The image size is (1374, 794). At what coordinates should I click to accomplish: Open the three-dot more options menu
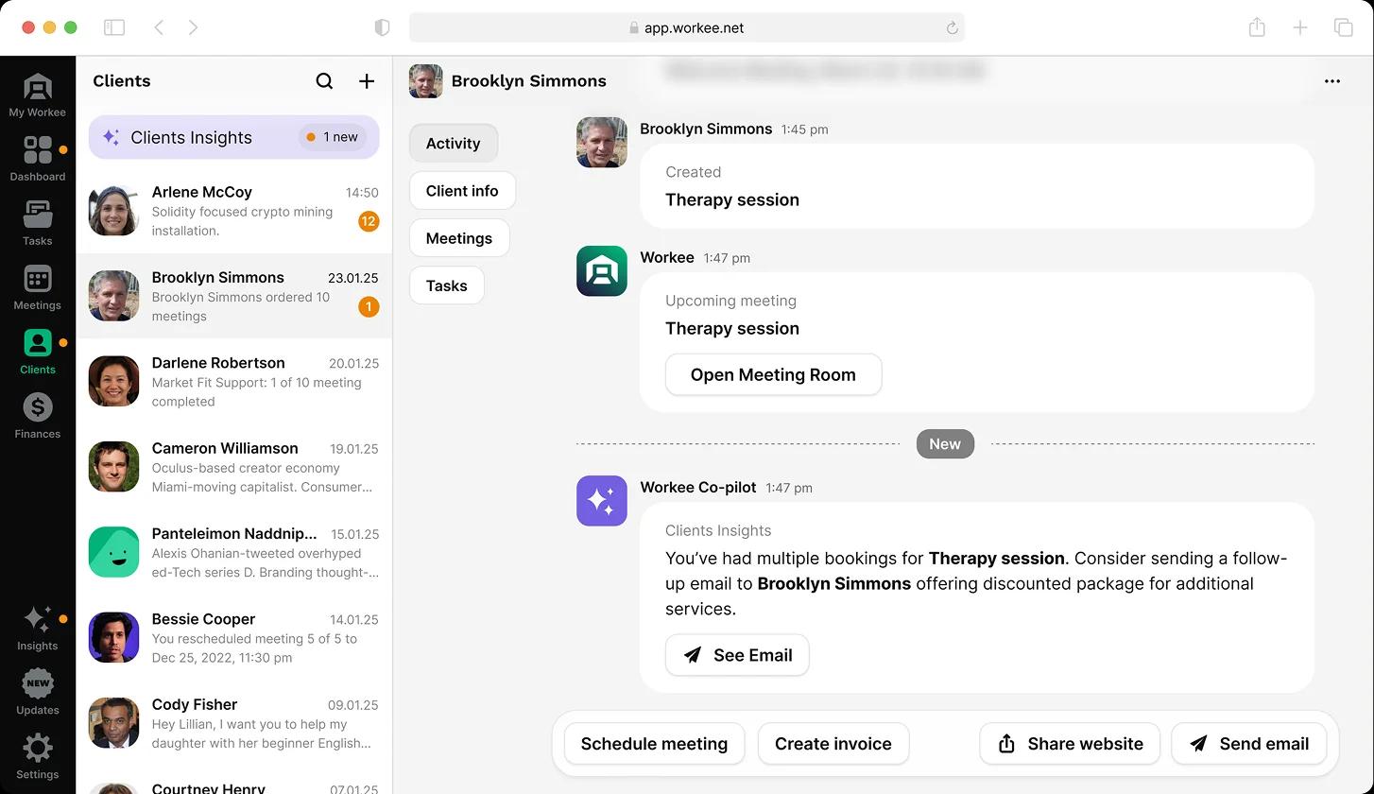(x=1332, y=81)
